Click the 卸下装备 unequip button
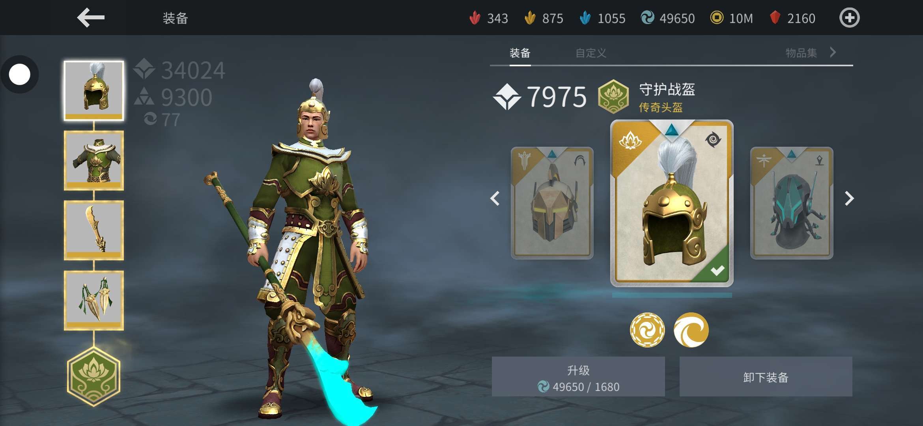 [766, 376]
